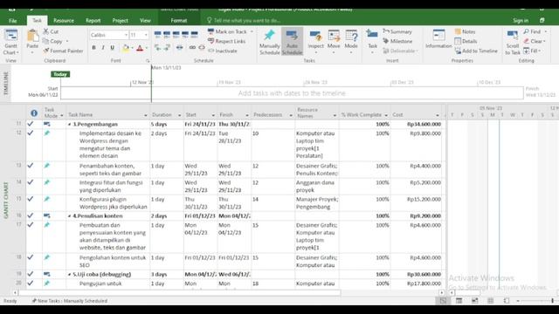This screenshot has height=314, width=559.
Task: Insert a new Task
Action: [x=372, y=42]
